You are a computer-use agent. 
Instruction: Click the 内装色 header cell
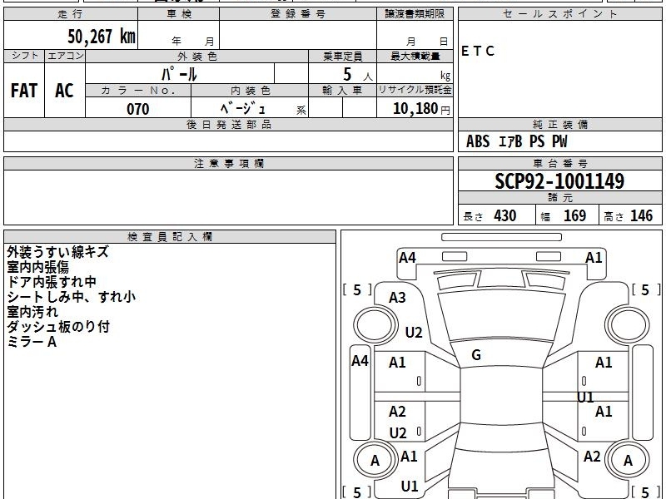pyautogui.click(x=251, y=91)
